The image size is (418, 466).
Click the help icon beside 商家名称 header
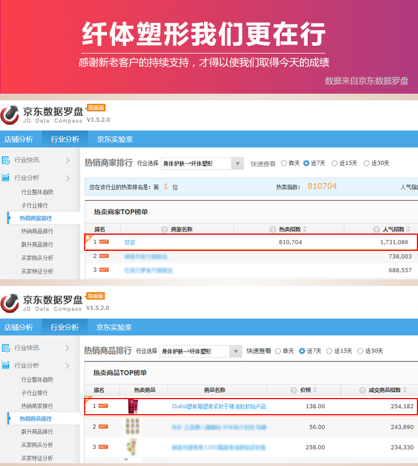pyautogui.click(x=164, y=230)
